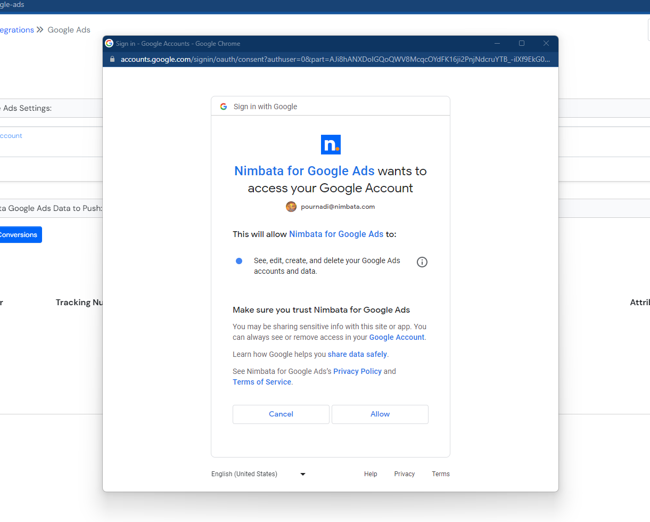Open the Privacy Policy link

(357, 371)
